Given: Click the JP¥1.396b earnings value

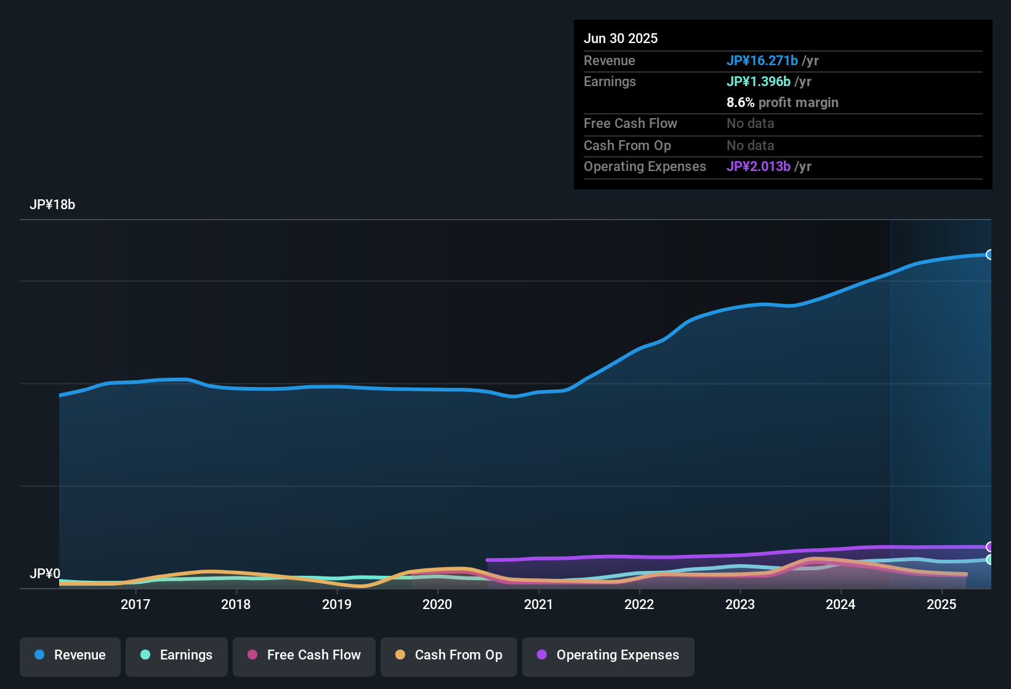Looking at the screenshot, I should [x=759, y=81].
